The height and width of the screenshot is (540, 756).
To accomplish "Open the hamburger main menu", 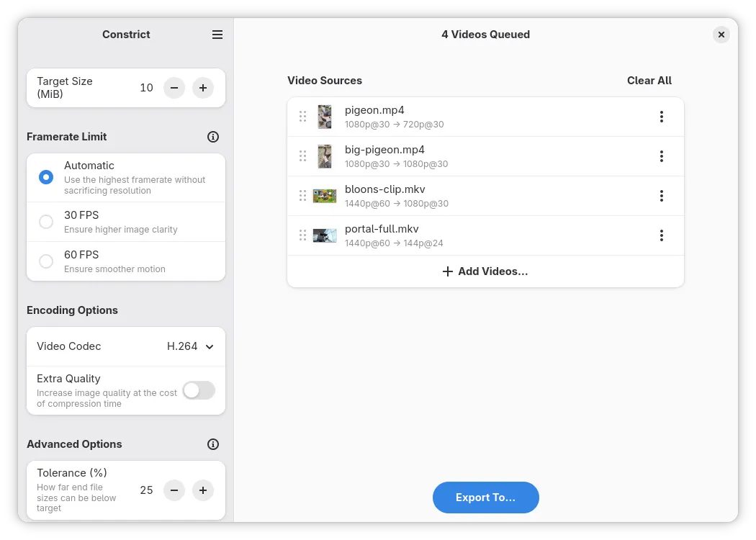I will (x=217, y=35).
